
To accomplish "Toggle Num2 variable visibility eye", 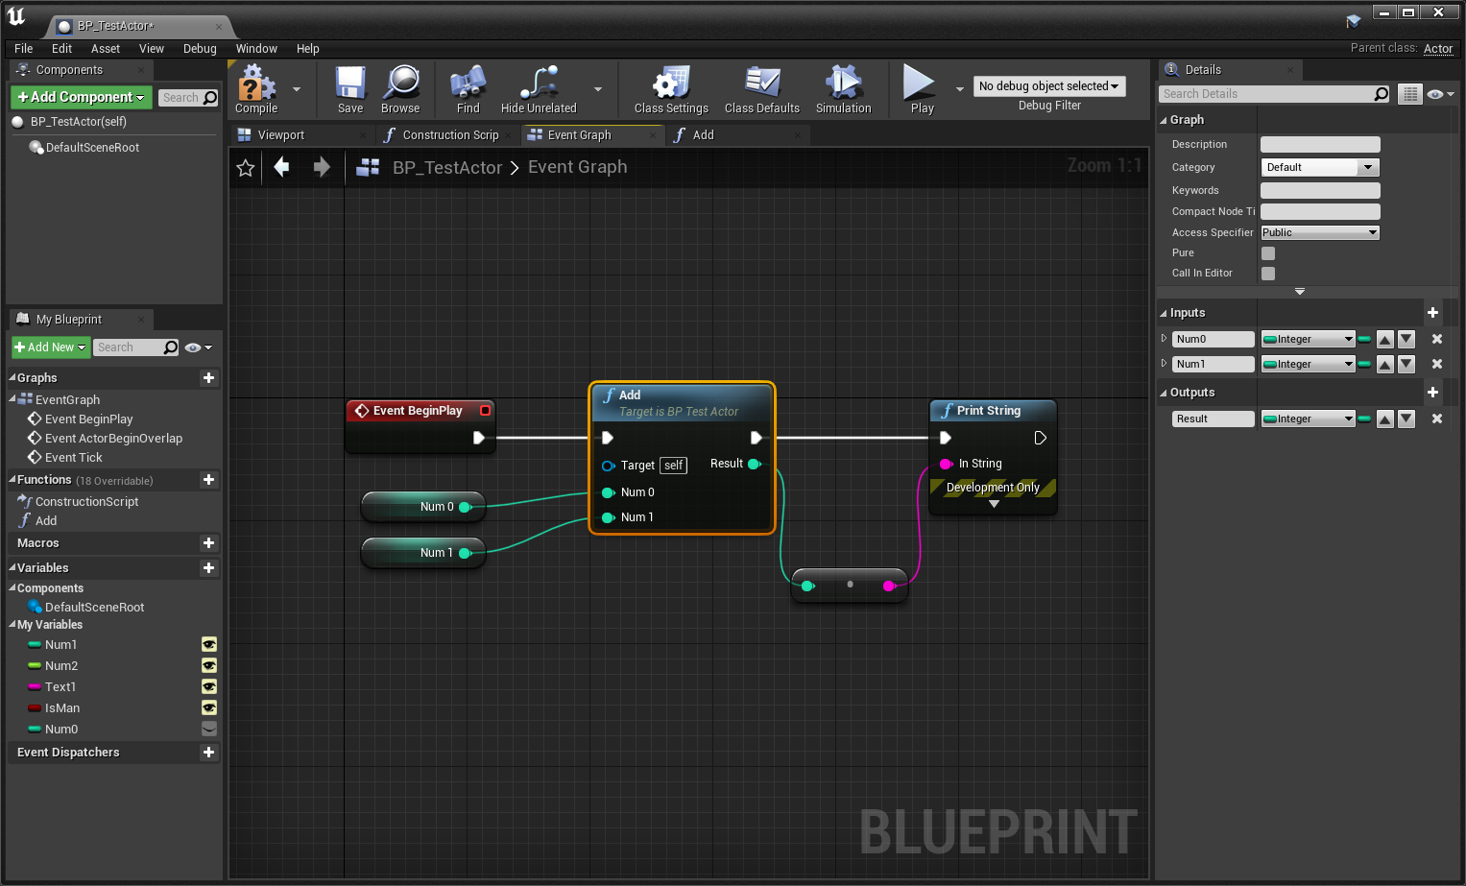I will click(208, 666).
